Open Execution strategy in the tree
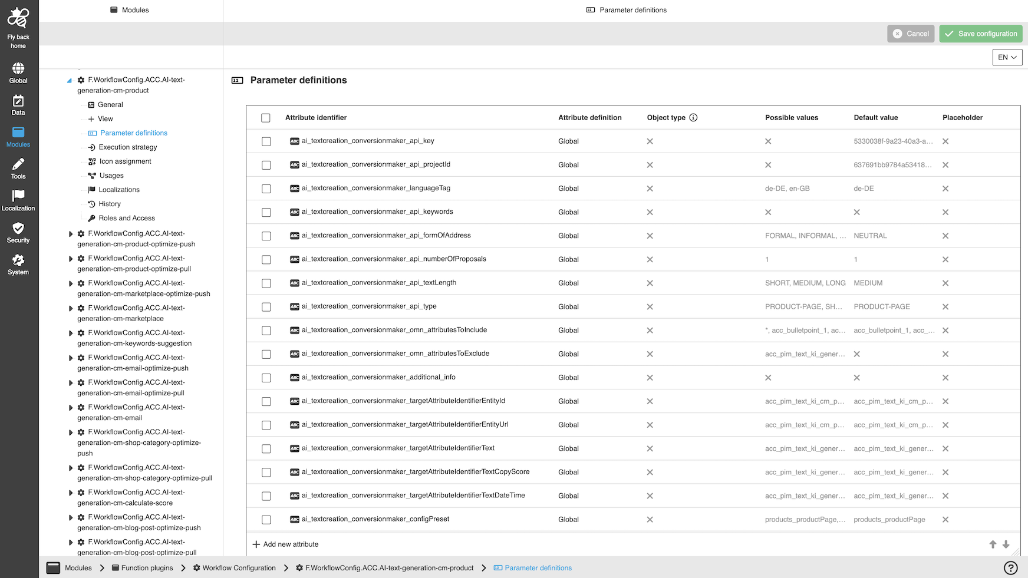 [127, 147]
